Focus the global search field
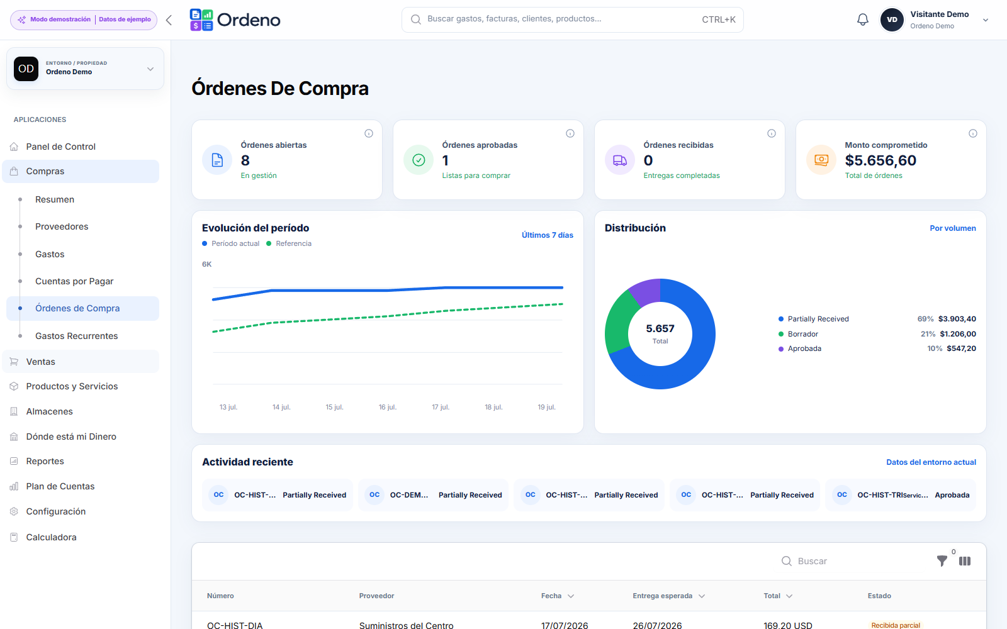1007x629 pixels. [572, 19]
